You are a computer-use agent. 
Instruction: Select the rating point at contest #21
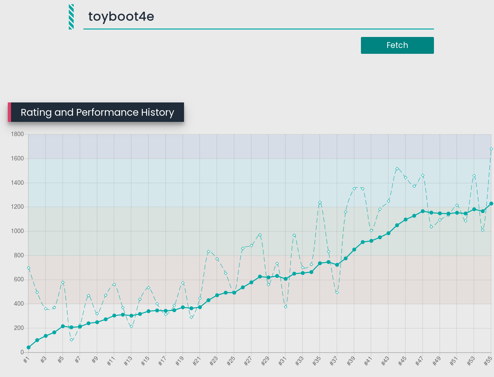(x=200, y=307)
